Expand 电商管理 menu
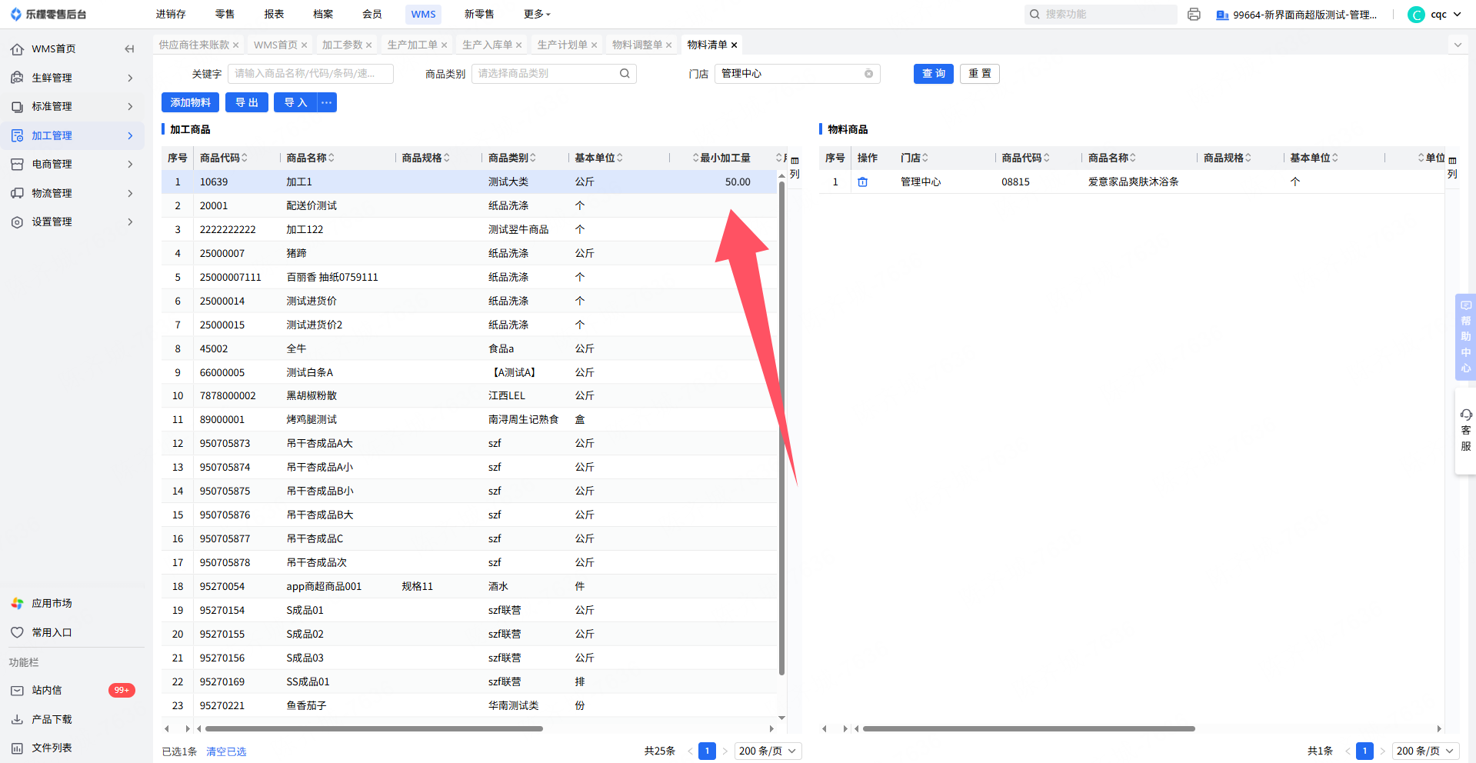The image size is (1476, 763). click(x=72, y=164)
